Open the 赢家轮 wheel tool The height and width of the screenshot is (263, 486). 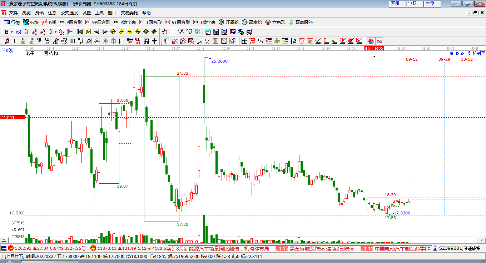tap(252, 22)
